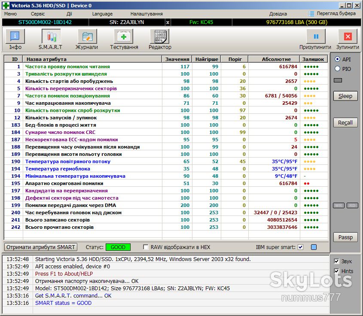This screenshot has height=316, width=363.
Task: Open the Журнали logs icon
Action: point(87,36)
